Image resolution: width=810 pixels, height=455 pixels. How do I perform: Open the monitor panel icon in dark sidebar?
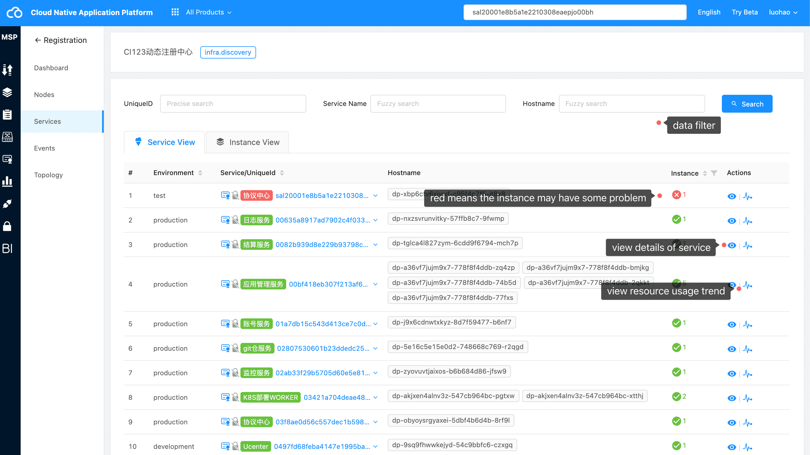pos(7,137)
